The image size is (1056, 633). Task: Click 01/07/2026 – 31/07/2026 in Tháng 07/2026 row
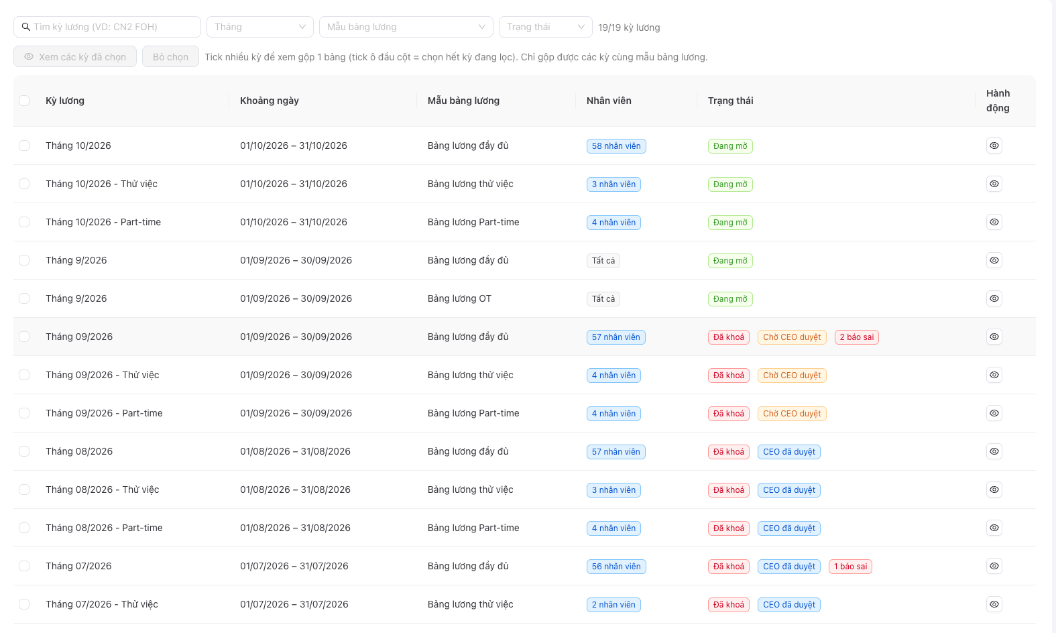[x=294, y=566]
